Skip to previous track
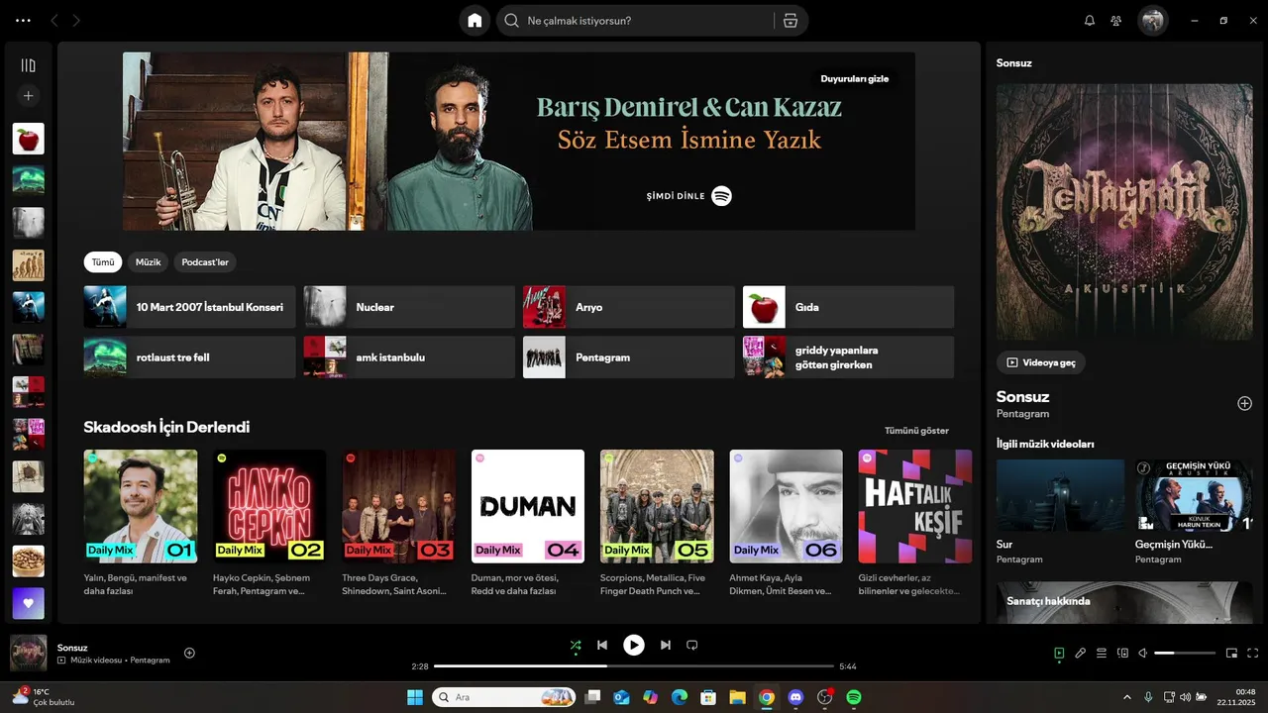Screen dimensions: 1268x713 tap(601, 646)
